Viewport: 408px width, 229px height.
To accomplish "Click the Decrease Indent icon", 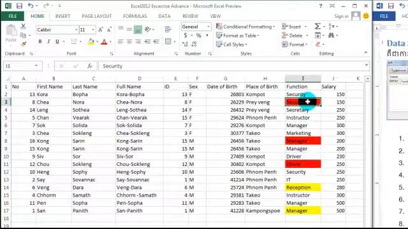I will point(148,41).
